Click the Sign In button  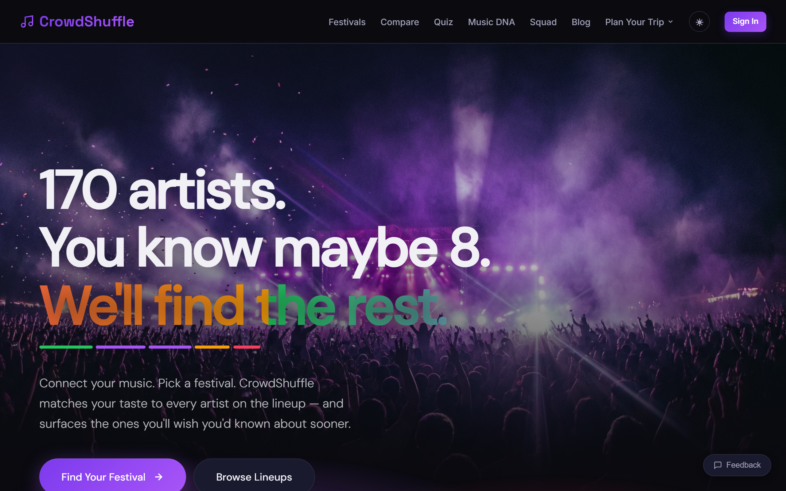[745, 21]
